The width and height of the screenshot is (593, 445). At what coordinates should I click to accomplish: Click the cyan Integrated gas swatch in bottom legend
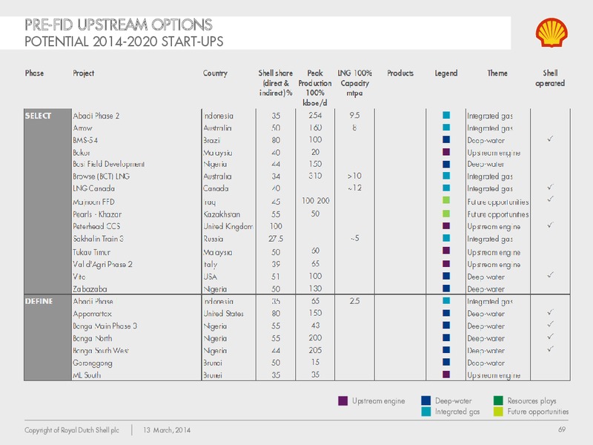(x=425, y=412)
